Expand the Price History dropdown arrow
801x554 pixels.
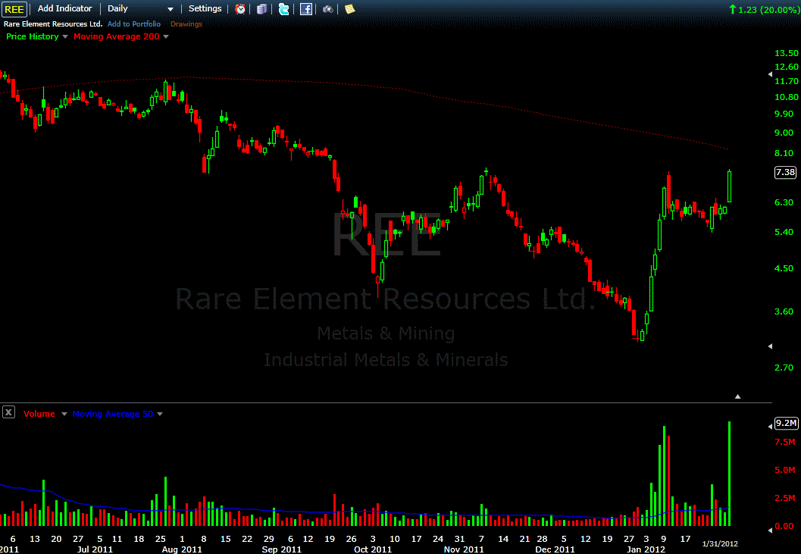click(x=65, y=37)
